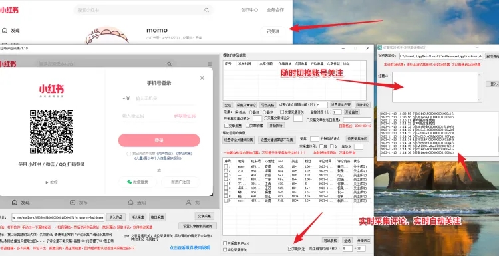Viewport: 499px width, 256px height.
Task: Click the 发布 plus icon in the bottom navigation
Action: tap(73, 203)
